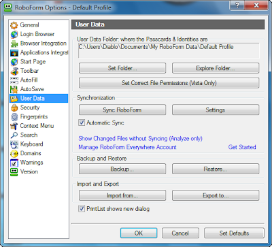Click the Applications Integration window icon
The height and width of the screenshot is (247, 272).
[14, 52]
